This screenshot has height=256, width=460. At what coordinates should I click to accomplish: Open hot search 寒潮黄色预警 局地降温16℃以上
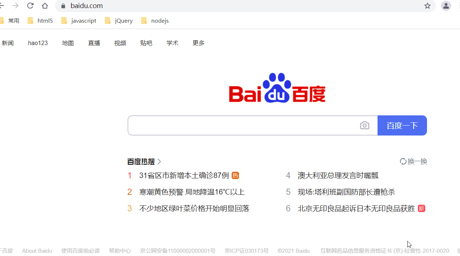[x=192, y=192]
